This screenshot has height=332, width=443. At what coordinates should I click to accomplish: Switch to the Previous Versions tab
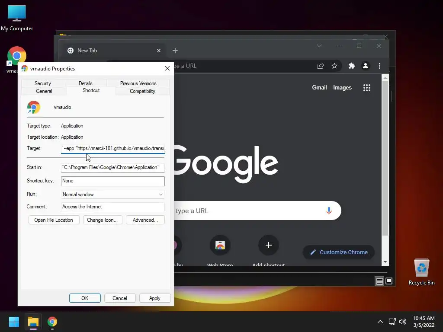click(x=138, y=83)
